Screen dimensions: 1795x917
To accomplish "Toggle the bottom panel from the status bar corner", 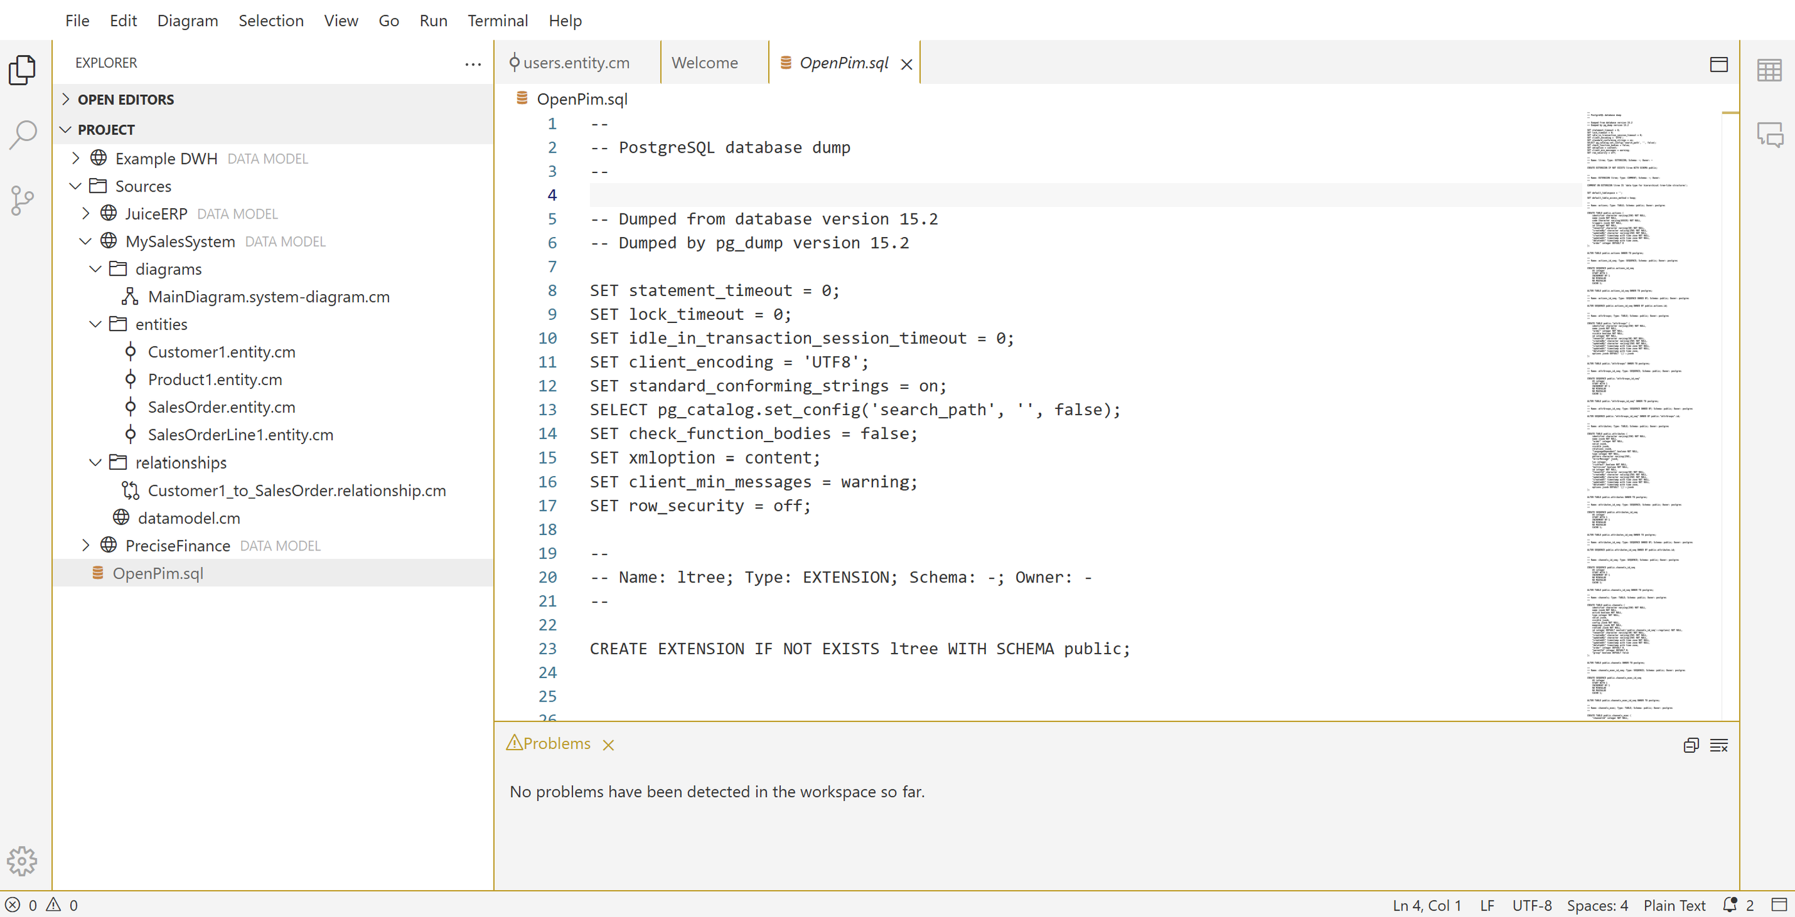I will tap(1779, 904).
